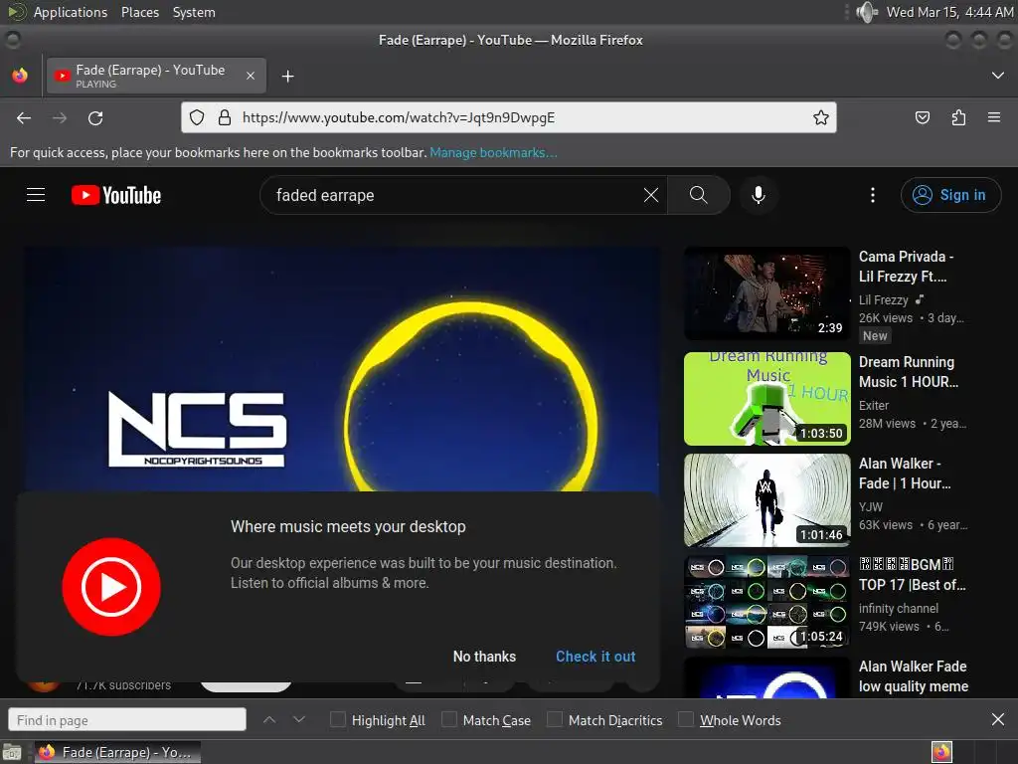Enable Match Diacritics checkbox
1018x764 pixels.
tap(555, 719)
